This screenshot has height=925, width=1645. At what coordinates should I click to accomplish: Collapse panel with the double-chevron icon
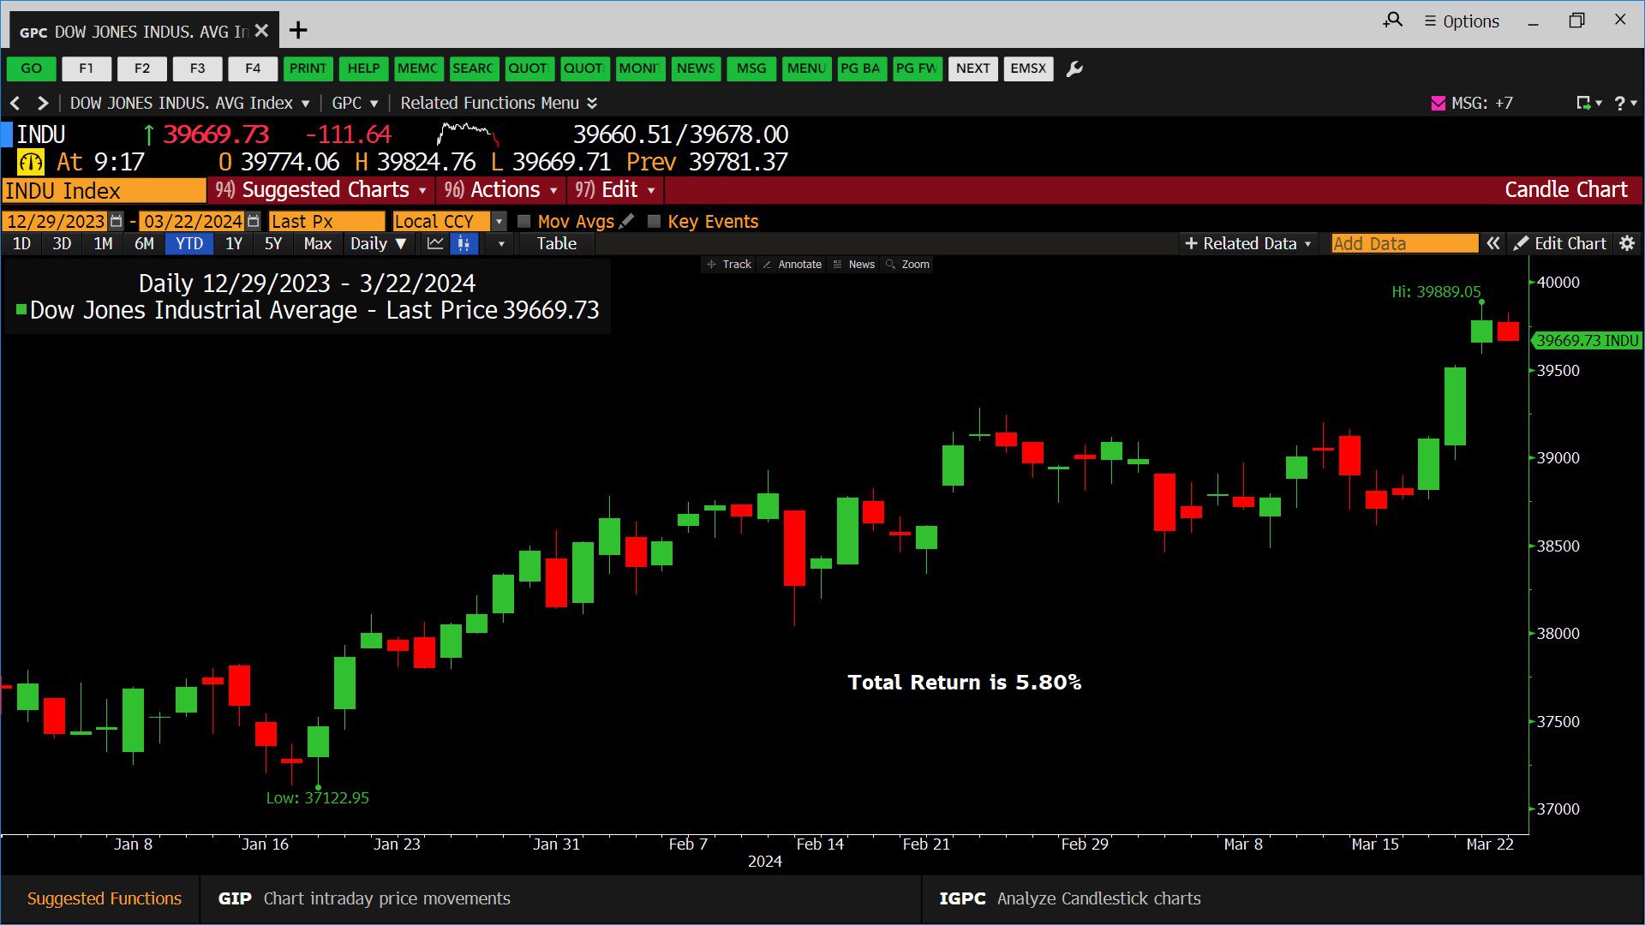pyautogui.click(x=1493, y=243)
